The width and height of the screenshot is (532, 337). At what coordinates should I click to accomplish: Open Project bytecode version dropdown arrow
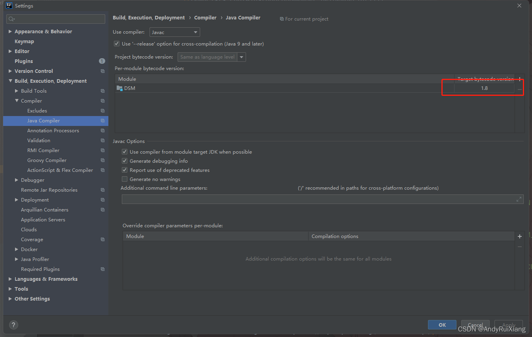pyautogui.click(x=241, y=57)
